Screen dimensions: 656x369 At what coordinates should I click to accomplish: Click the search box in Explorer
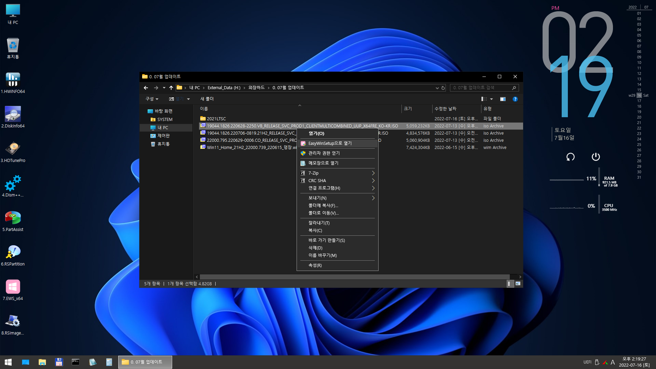pyautogui.click(x=484, y=88)
